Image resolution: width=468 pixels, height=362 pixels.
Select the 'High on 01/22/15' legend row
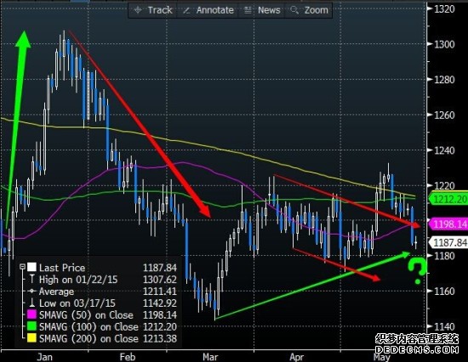pos(102,280)
